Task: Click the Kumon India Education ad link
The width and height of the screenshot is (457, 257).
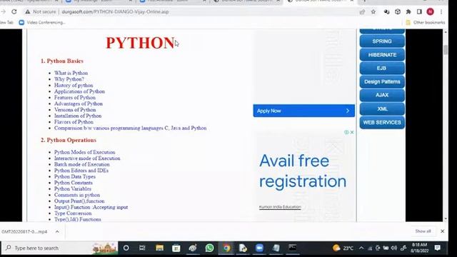Action: point(280,207)
